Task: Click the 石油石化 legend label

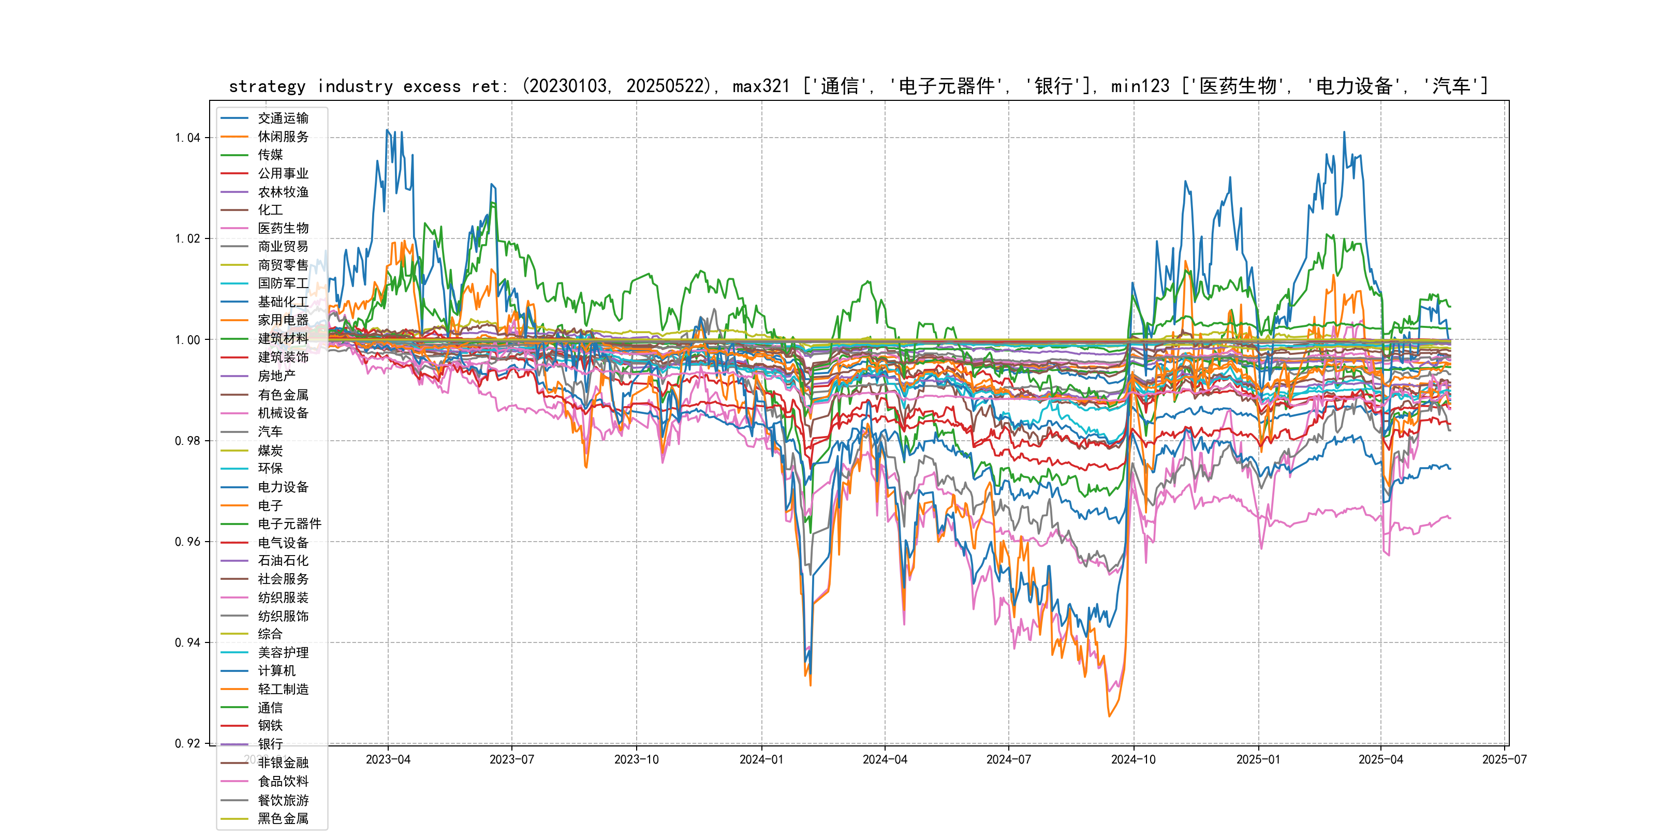Action: [283, 561]
